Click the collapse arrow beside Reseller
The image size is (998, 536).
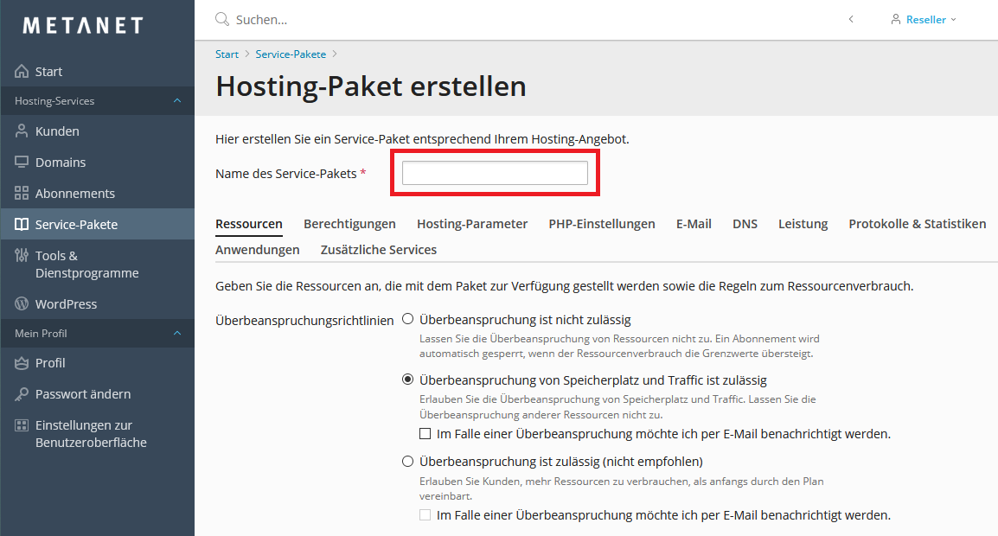(851, 19)
